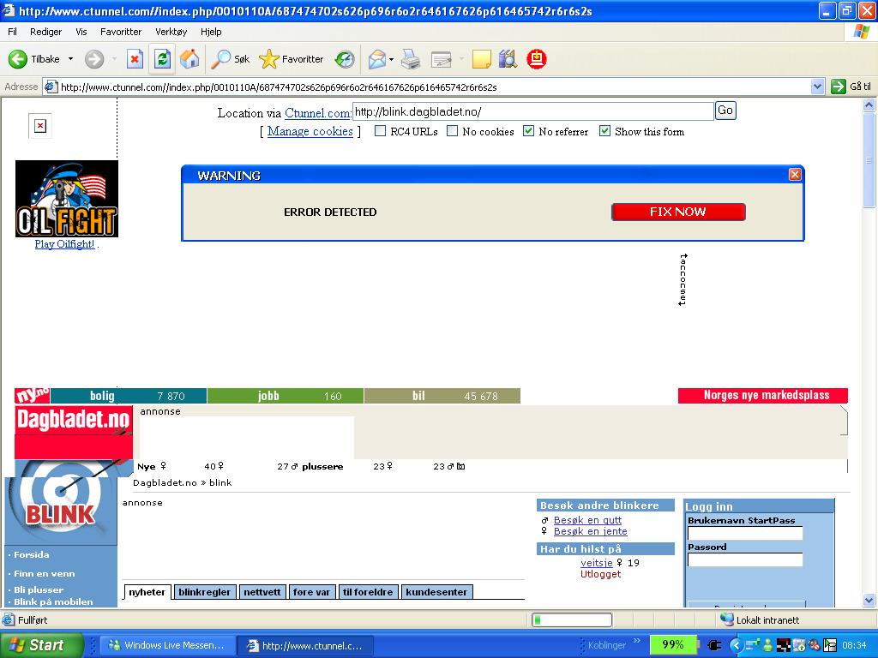This screenshot has width=878, height=658.
Task: Open the Favoritter menu in menu bar
Action: 121,32
